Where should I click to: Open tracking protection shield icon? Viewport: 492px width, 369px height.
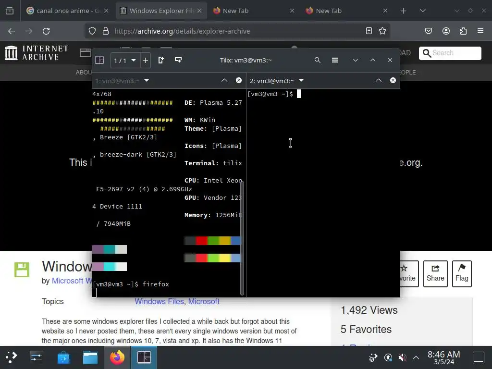point(92,31)
